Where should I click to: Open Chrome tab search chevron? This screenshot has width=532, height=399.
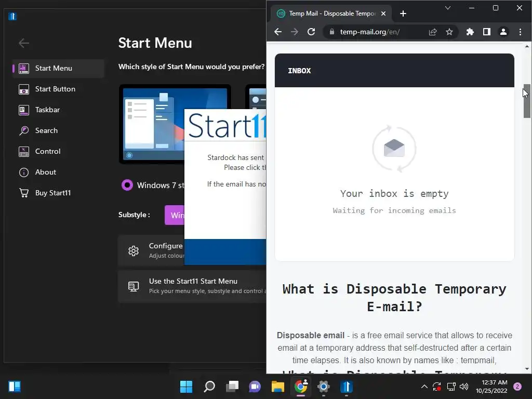click(x=448, y=8)
